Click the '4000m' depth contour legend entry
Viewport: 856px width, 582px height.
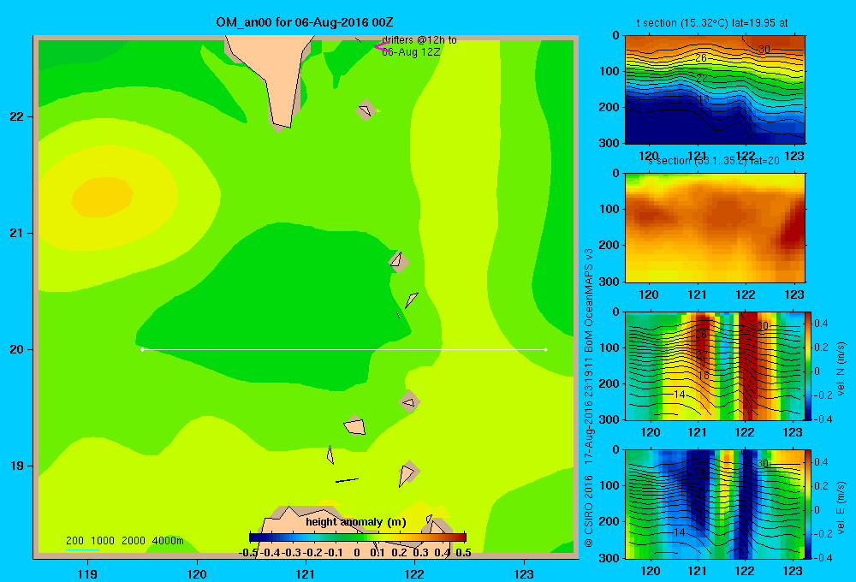pyautogui.click(x=168, y=541)
